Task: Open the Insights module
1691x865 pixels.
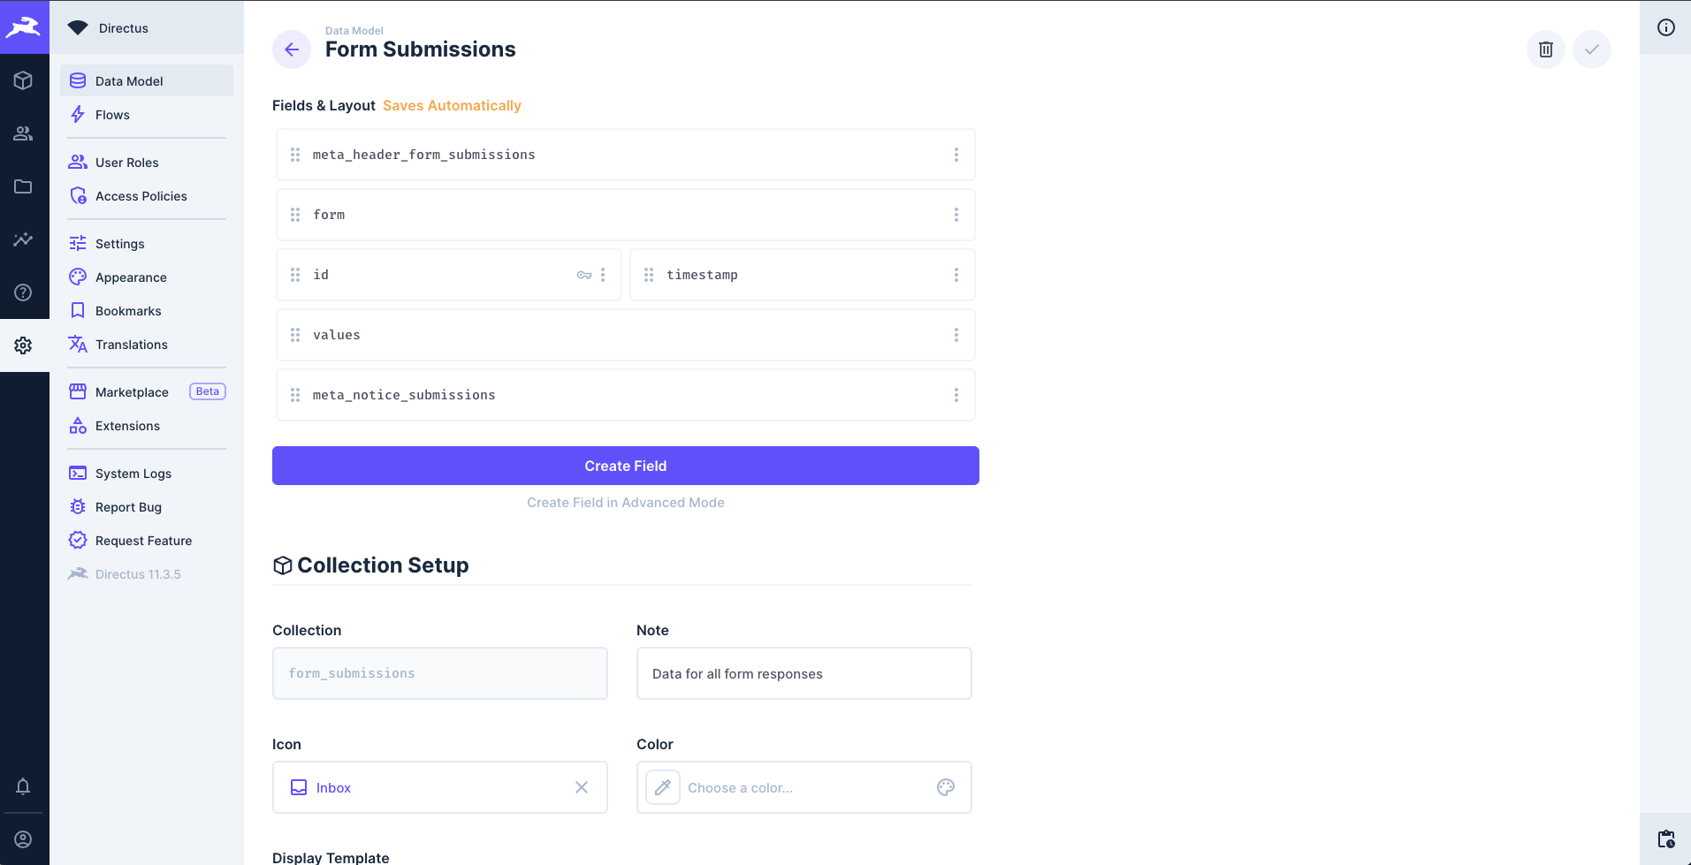Action: [x=23, y=239]
